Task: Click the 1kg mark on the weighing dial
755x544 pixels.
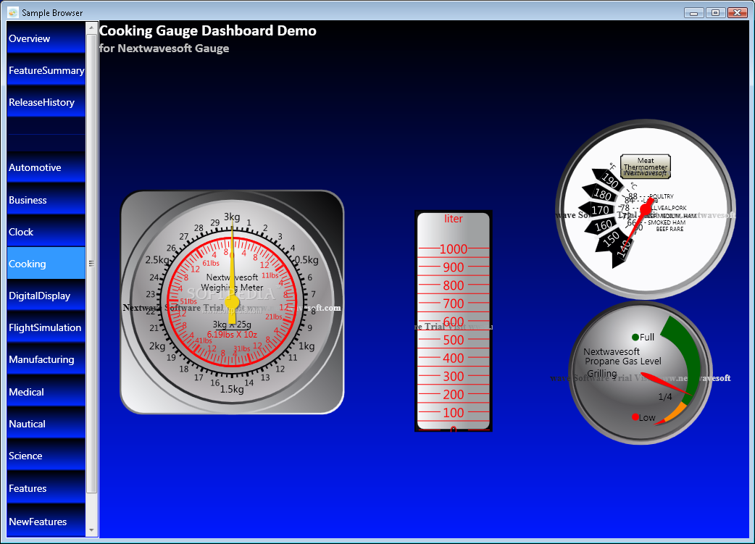Action: [x=306, y=346]
